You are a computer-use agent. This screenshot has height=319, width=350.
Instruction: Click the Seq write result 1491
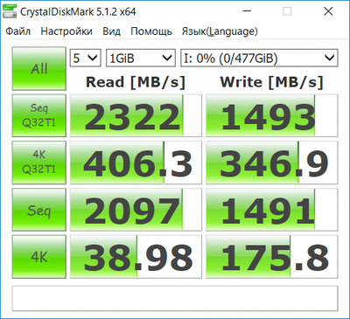coord(272,210)
